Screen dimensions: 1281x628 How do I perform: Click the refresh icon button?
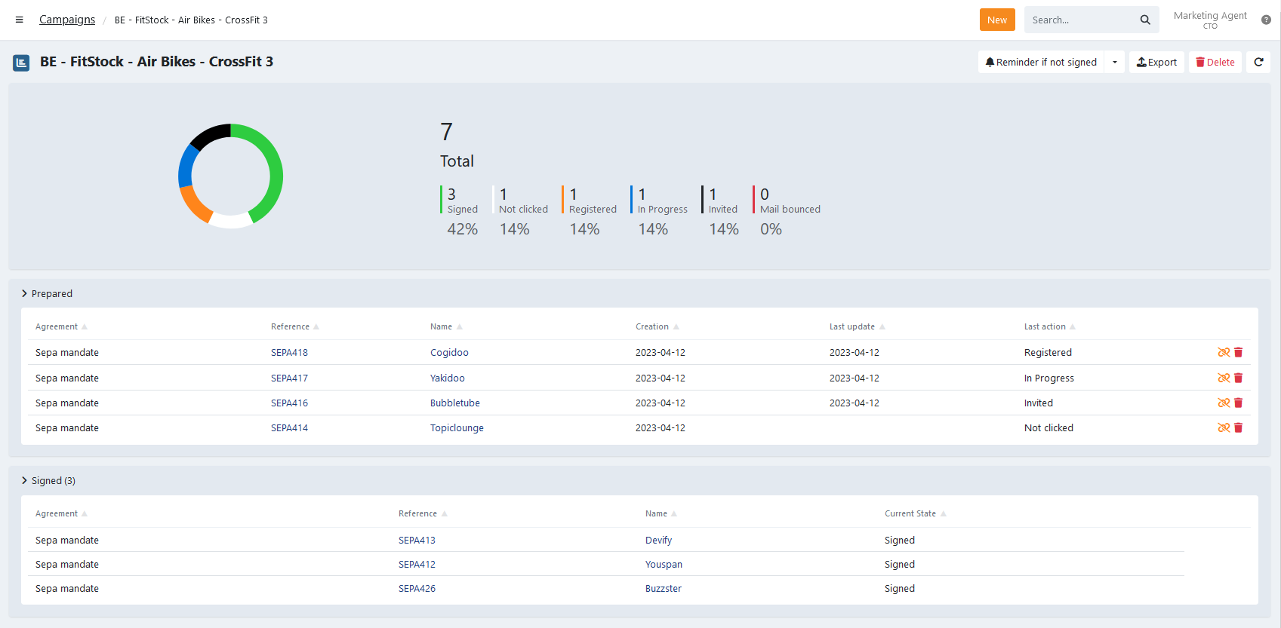pyautogui.click(x=1258, y=62)
